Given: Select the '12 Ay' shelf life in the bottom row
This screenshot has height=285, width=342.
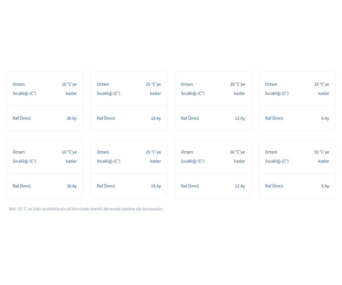Looking at the screenshot, I should pos(240,186).
